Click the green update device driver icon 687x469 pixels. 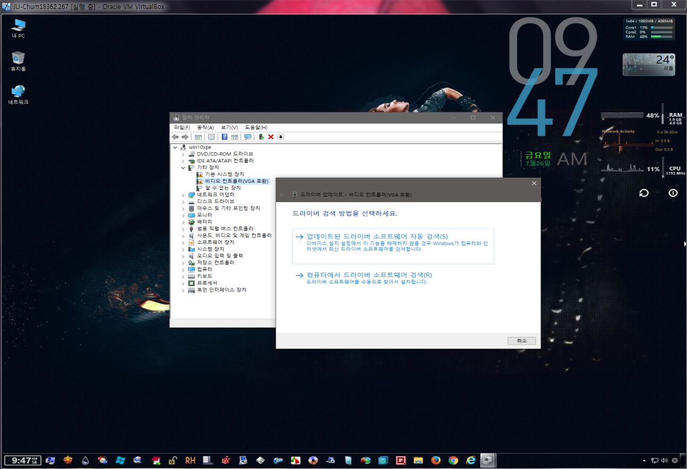click(261, 137)
